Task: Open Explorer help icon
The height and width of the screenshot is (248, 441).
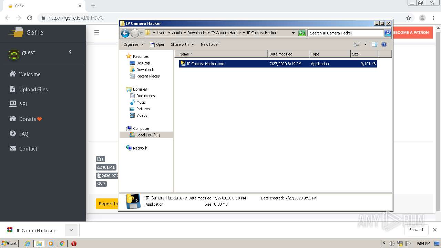Action: [384, 44]
